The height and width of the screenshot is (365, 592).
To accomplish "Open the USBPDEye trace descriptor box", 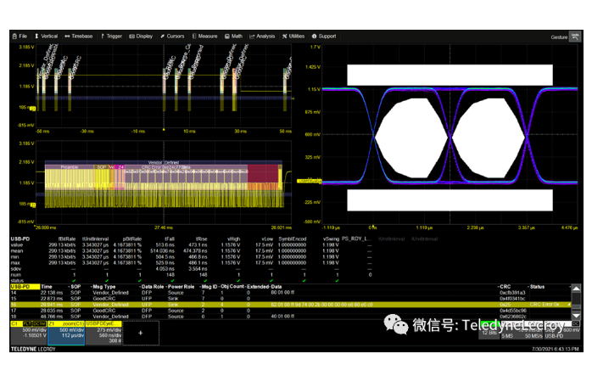I will (x=104, y=332).
